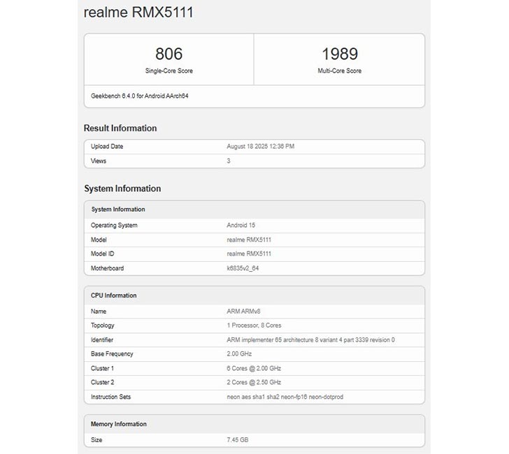
Task: Click the Operating System row label
Action: 114,226
